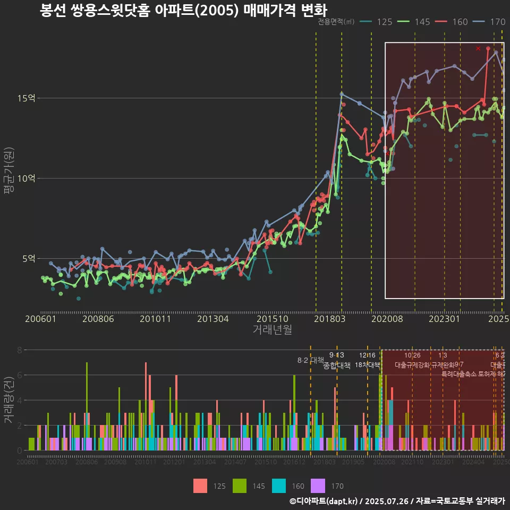
Task: Click the 전용면적(㎡) legend title
Action: click(x=336, y=22)
